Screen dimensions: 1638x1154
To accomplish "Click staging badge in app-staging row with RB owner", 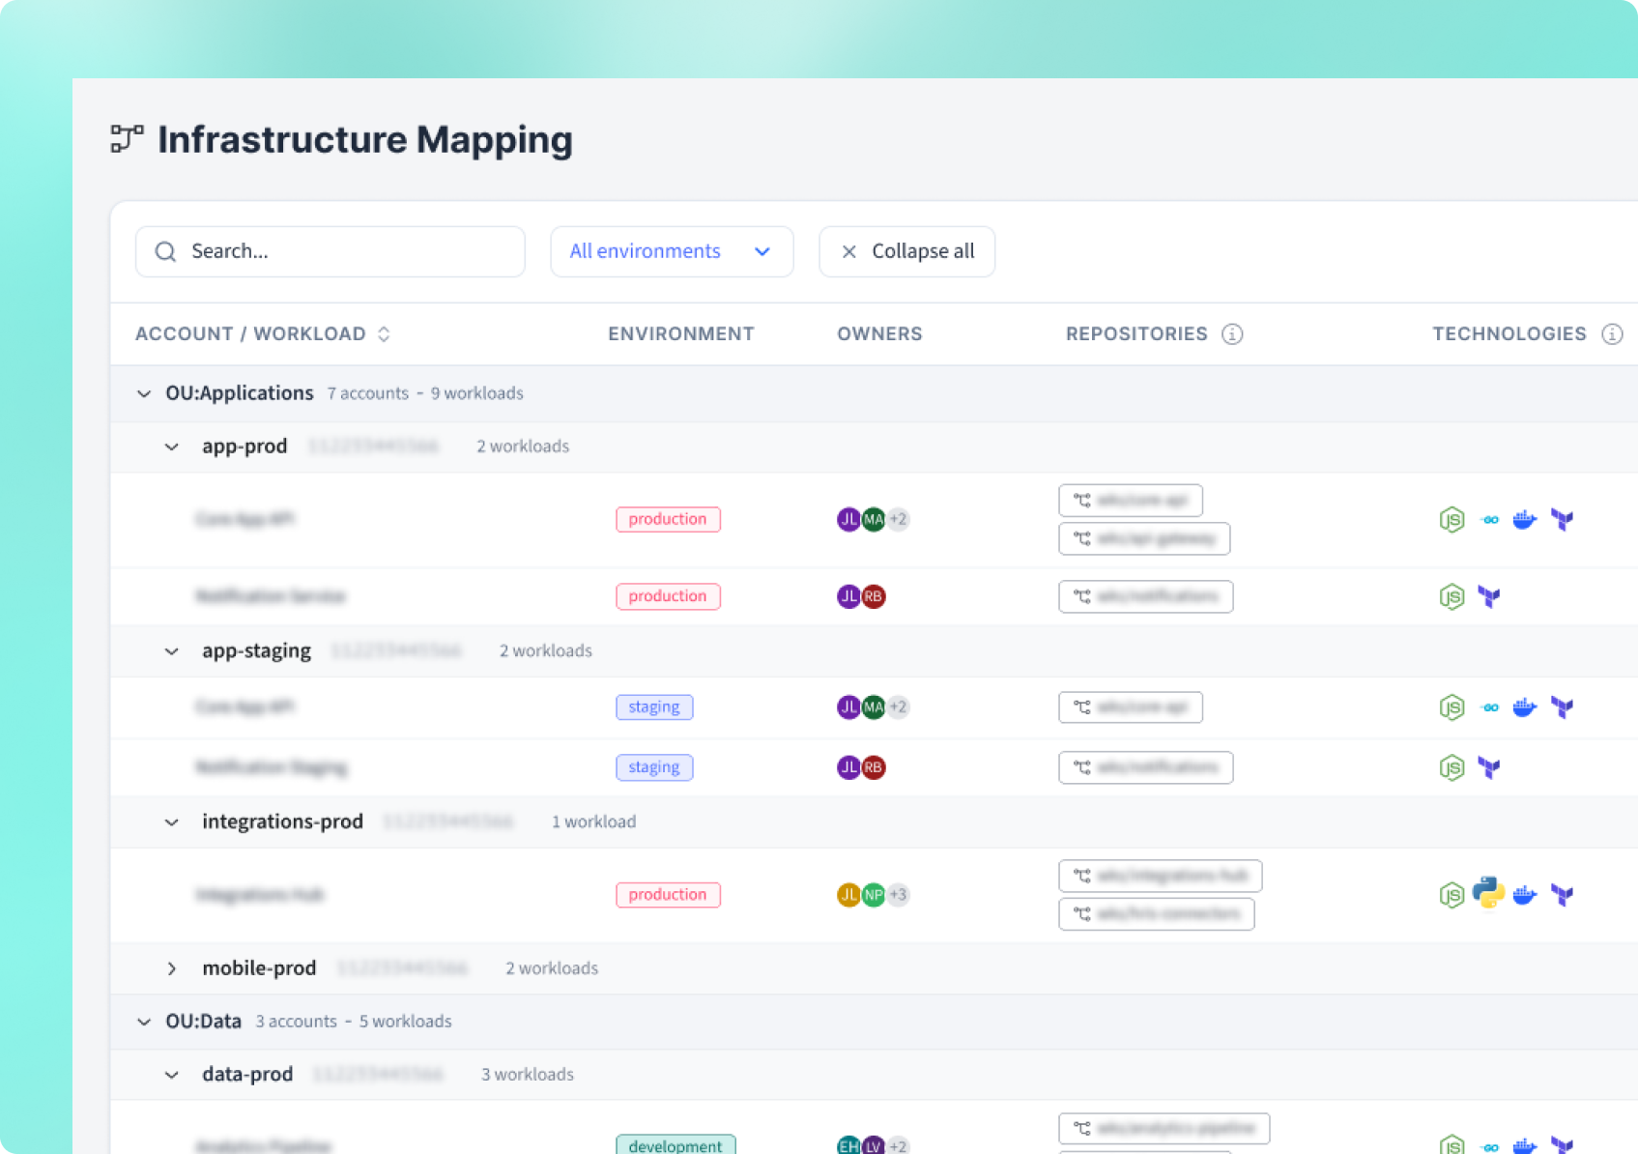I will coord(654,768).
